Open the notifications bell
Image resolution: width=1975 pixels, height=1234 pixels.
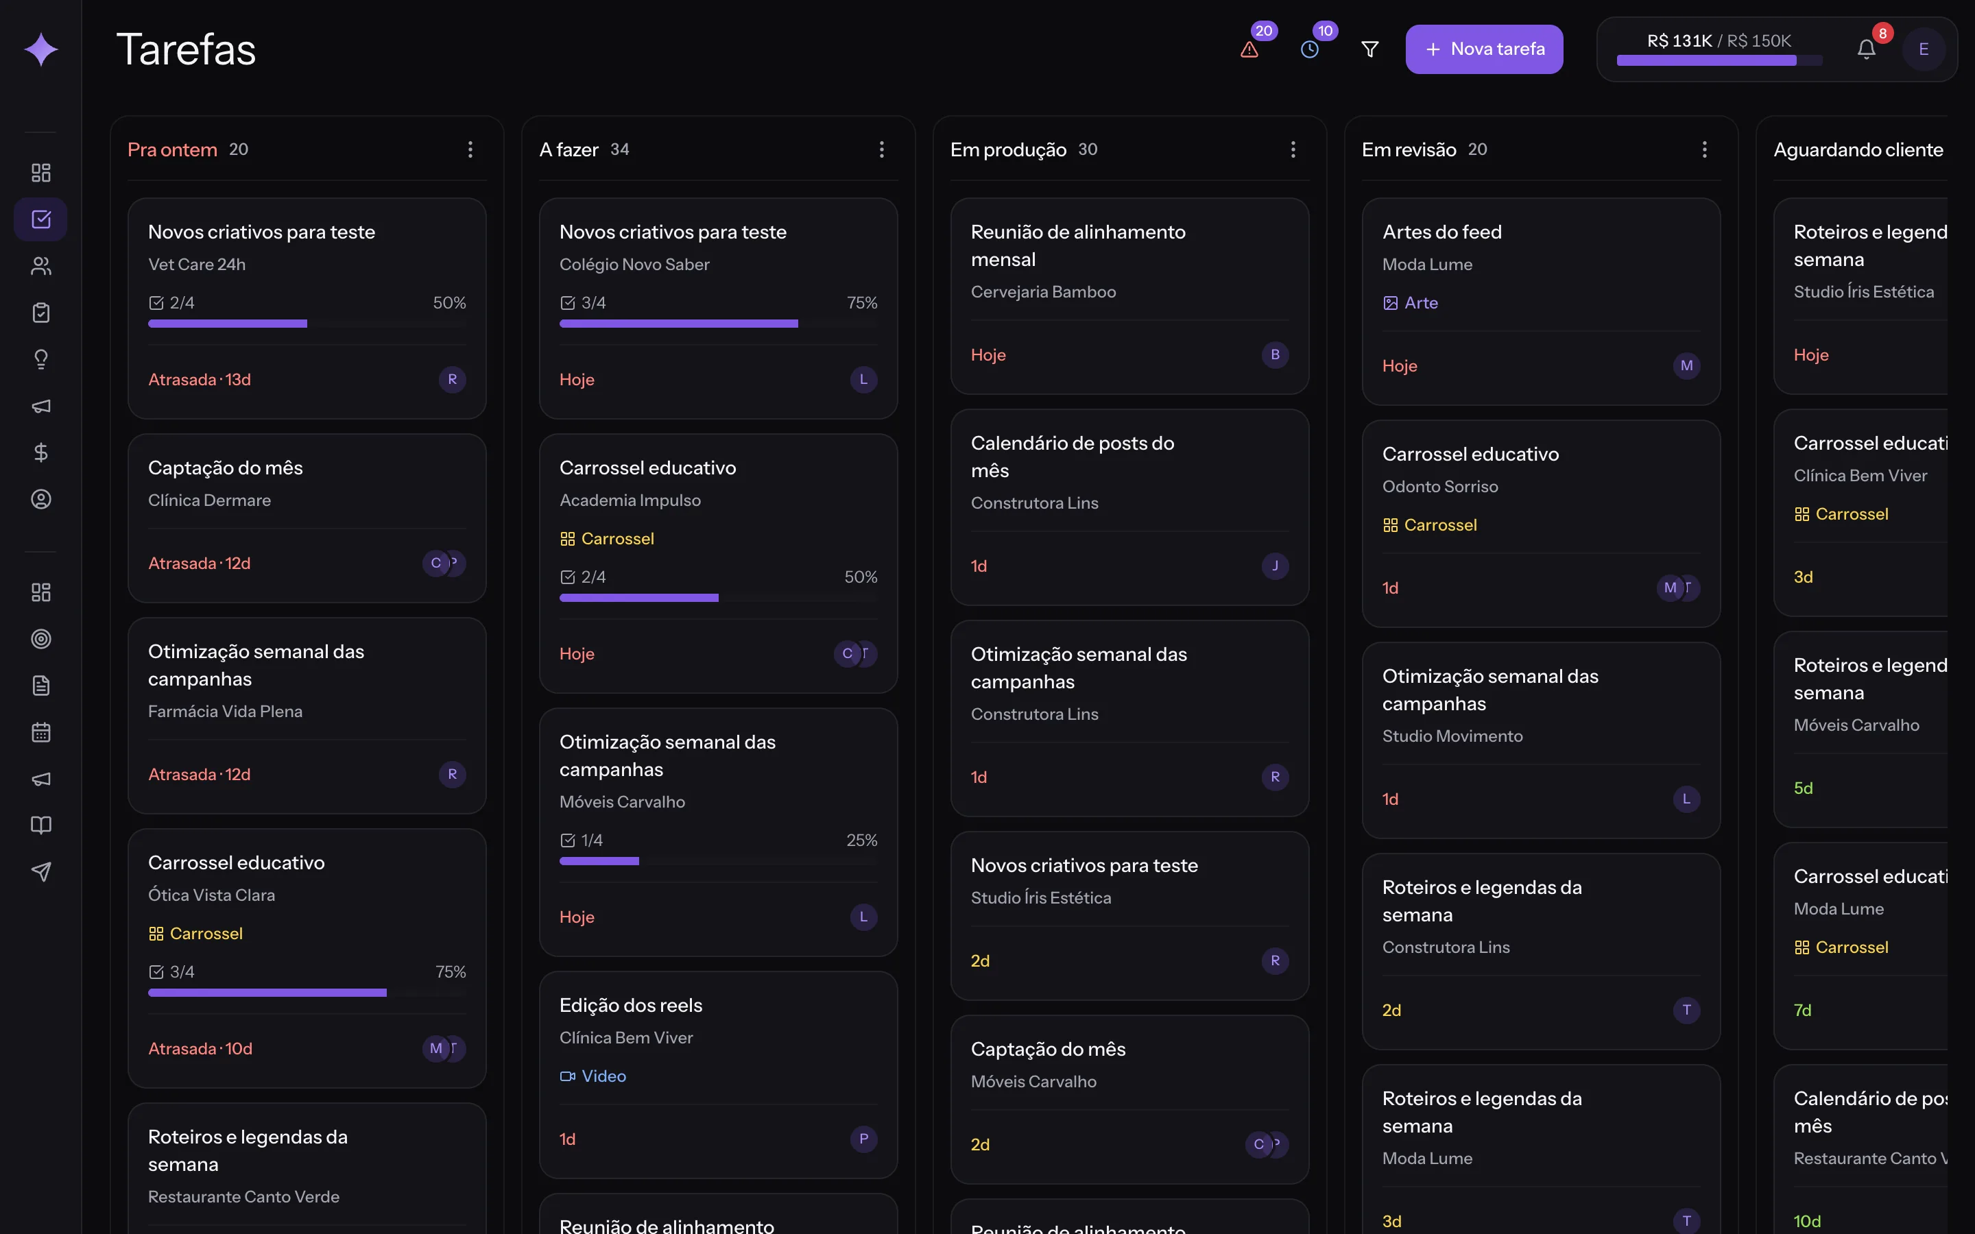point(1866,50)
